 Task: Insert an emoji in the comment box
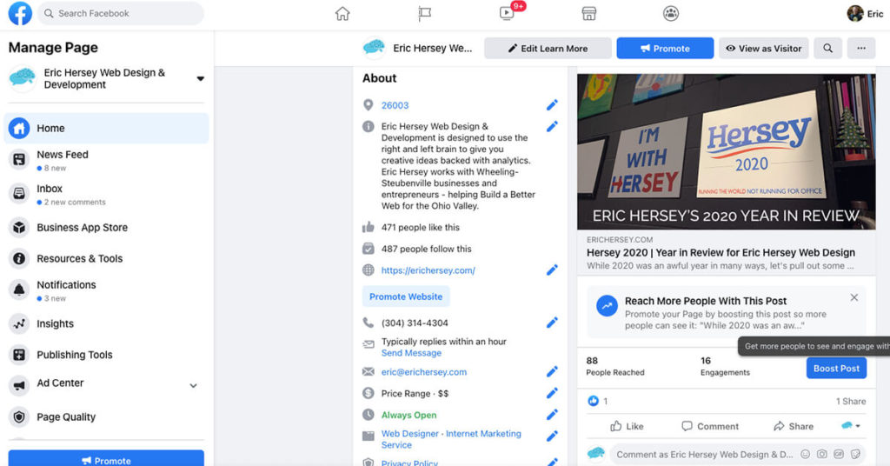[x=805, y=454]
